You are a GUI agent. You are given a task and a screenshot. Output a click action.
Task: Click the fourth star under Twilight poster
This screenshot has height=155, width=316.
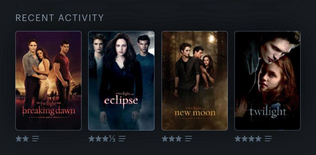click(258, 139)
